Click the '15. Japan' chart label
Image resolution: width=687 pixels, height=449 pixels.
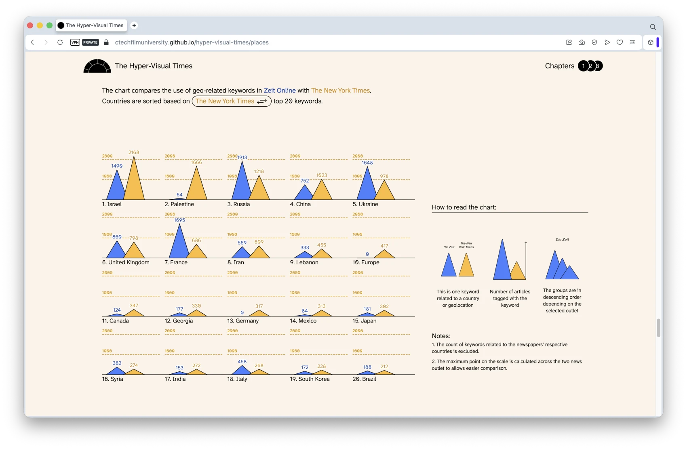point(365,320)
